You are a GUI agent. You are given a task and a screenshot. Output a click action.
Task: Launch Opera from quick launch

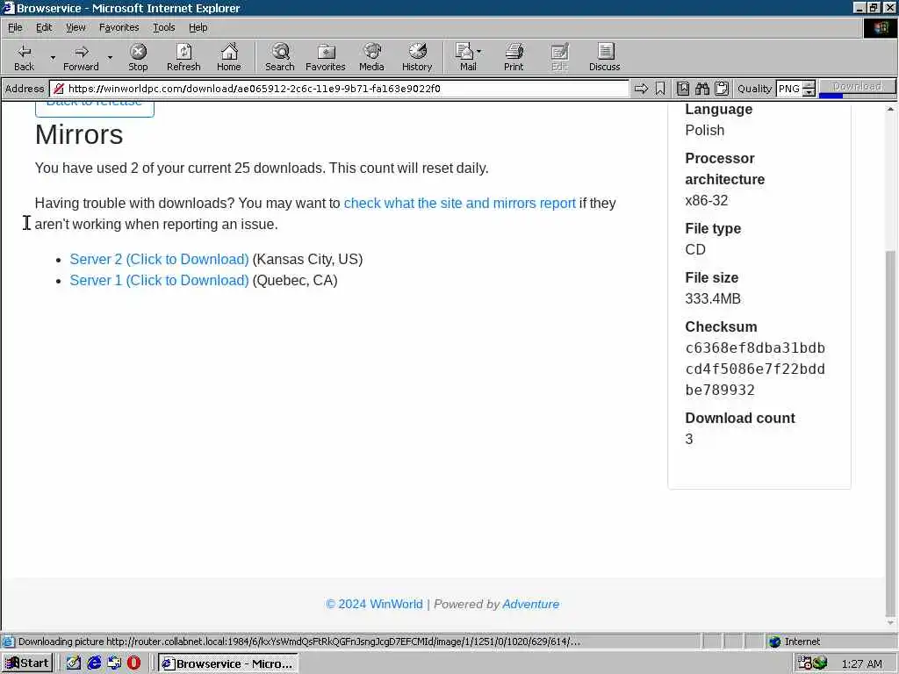(x=133, y=663)
